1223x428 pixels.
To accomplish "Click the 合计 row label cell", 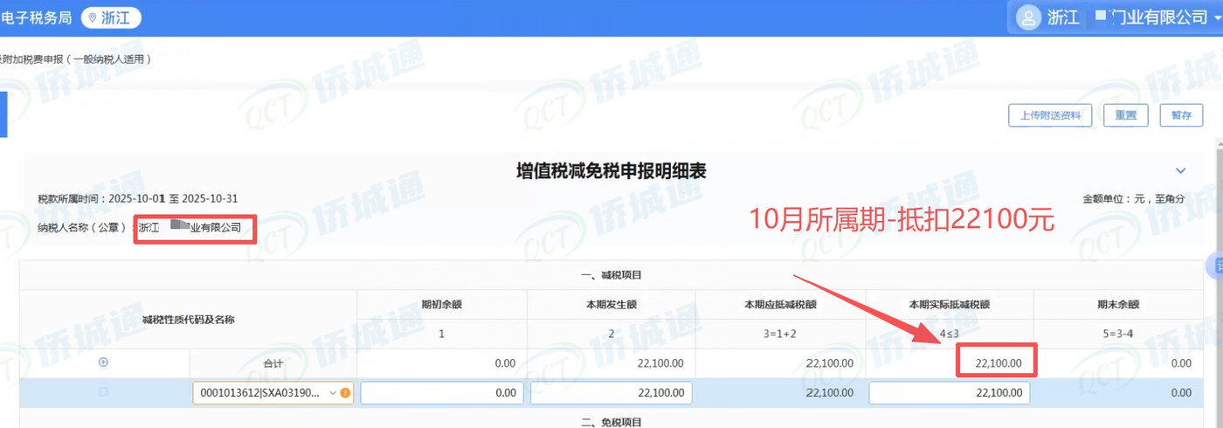I will (273, 362).
